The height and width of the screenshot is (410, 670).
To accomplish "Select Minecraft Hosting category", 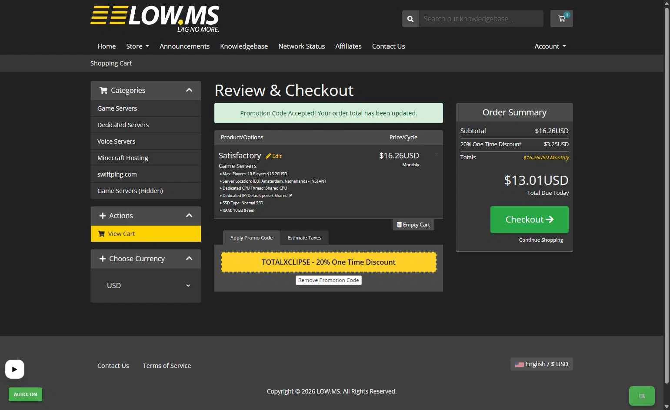I will [x=146, y=158].
